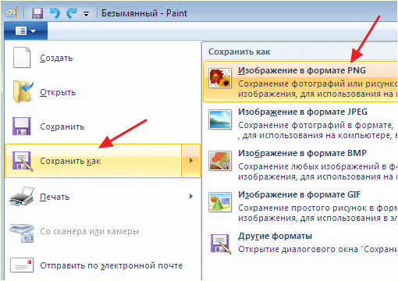Click the blank page icon for Создать
This screenshot has width=398, height=281.
coord(22,58)
